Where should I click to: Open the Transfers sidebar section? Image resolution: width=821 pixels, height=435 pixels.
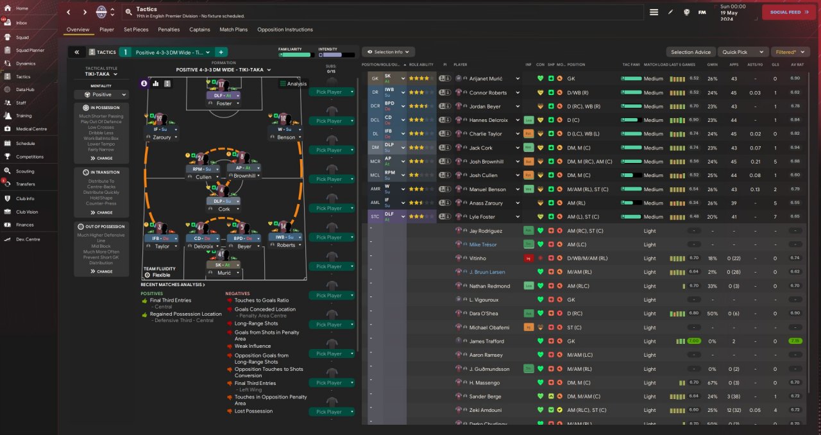[26, 184]
